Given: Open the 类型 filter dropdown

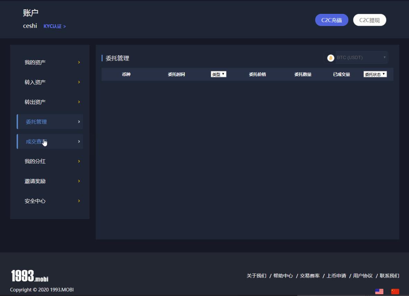Looking at the screenshot, I should (219, 74).
